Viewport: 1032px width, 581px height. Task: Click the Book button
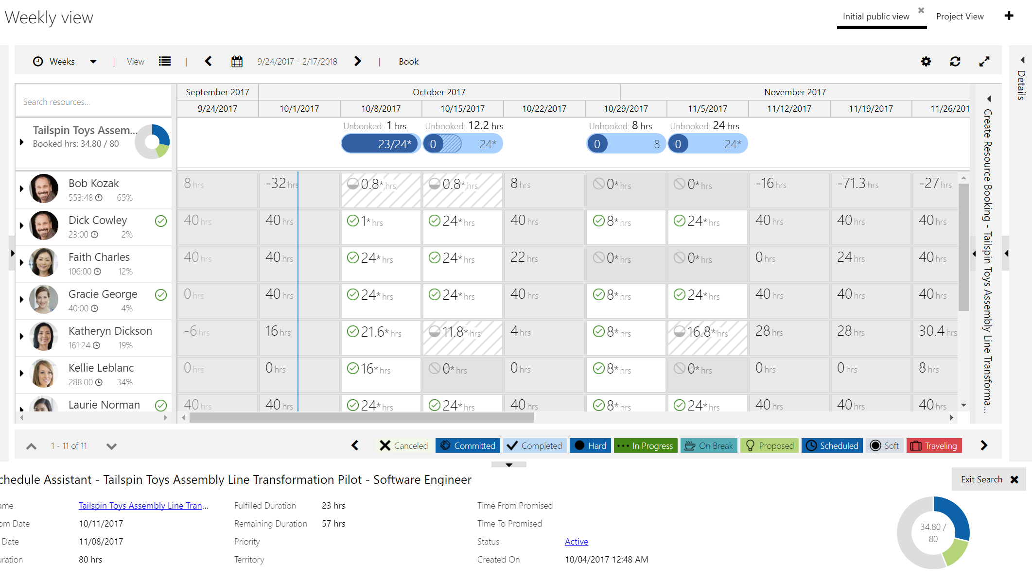pos(408,62)
